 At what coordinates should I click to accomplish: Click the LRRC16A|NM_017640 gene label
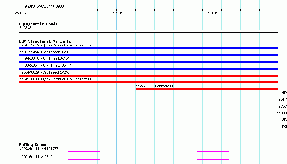coord(36,157)
